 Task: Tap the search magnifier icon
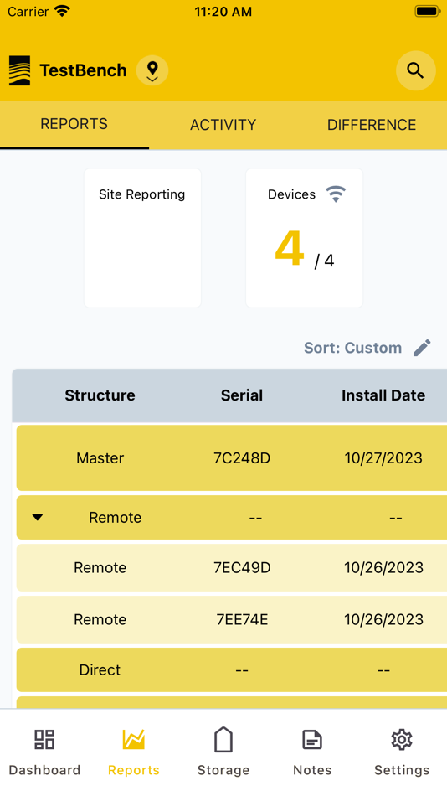point(415,70)
